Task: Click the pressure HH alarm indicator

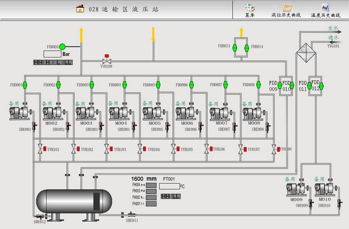Action: click(38, 62)
